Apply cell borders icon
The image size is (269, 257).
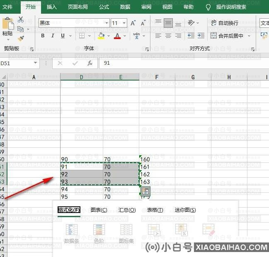82,36
